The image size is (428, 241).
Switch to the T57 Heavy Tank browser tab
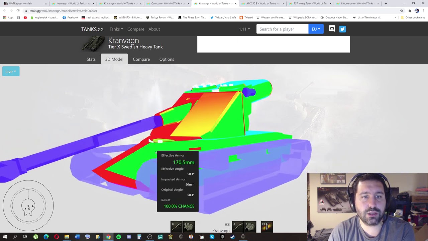click(310, 3)
